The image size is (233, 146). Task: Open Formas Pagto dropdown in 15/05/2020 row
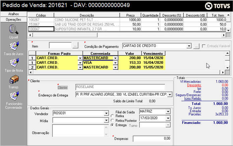[80, 67]
